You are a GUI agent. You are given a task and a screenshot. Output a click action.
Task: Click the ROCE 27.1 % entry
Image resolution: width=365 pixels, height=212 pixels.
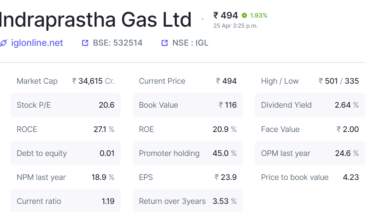pos(66,129)
